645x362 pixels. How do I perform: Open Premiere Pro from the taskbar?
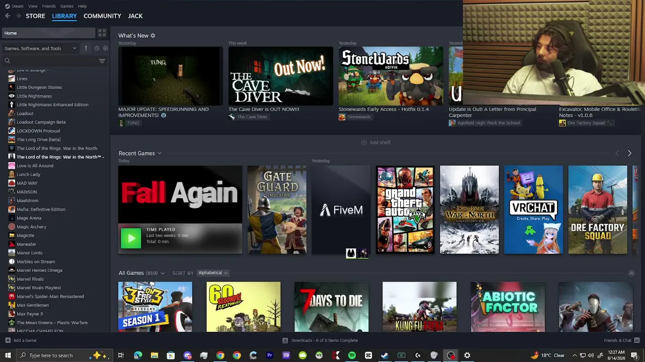click(270, 355)
